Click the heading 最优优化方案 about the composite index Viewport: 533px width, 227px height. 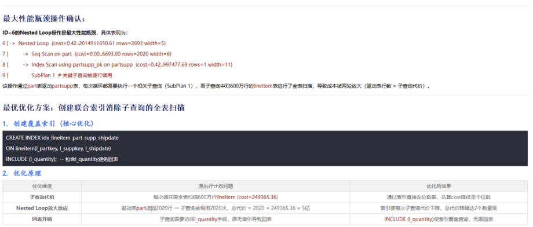(x=93, y=108)
